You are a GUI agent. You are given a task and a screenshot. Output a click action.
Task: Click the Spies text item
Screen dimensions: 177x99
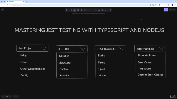[x=102, y=69]
